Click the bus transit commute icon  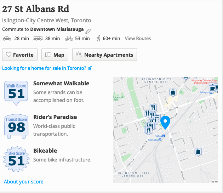[x=38, y=38]
